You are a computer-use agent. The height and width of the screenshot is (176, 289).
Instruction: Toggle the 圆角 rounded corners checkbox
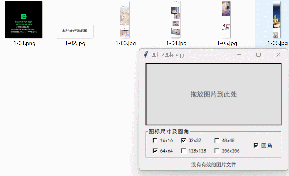tap(256, 146)
